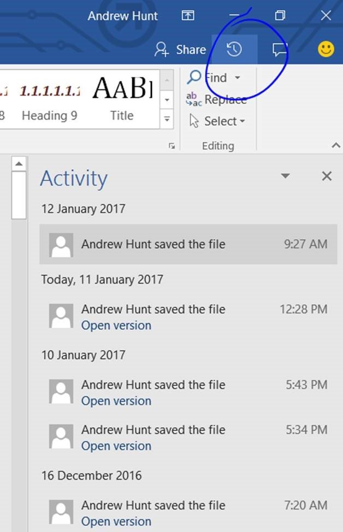This screenshot has width=343, height=532.
Task: Select the 9:27 AM saved activity entry
Action: click(188, 244)
